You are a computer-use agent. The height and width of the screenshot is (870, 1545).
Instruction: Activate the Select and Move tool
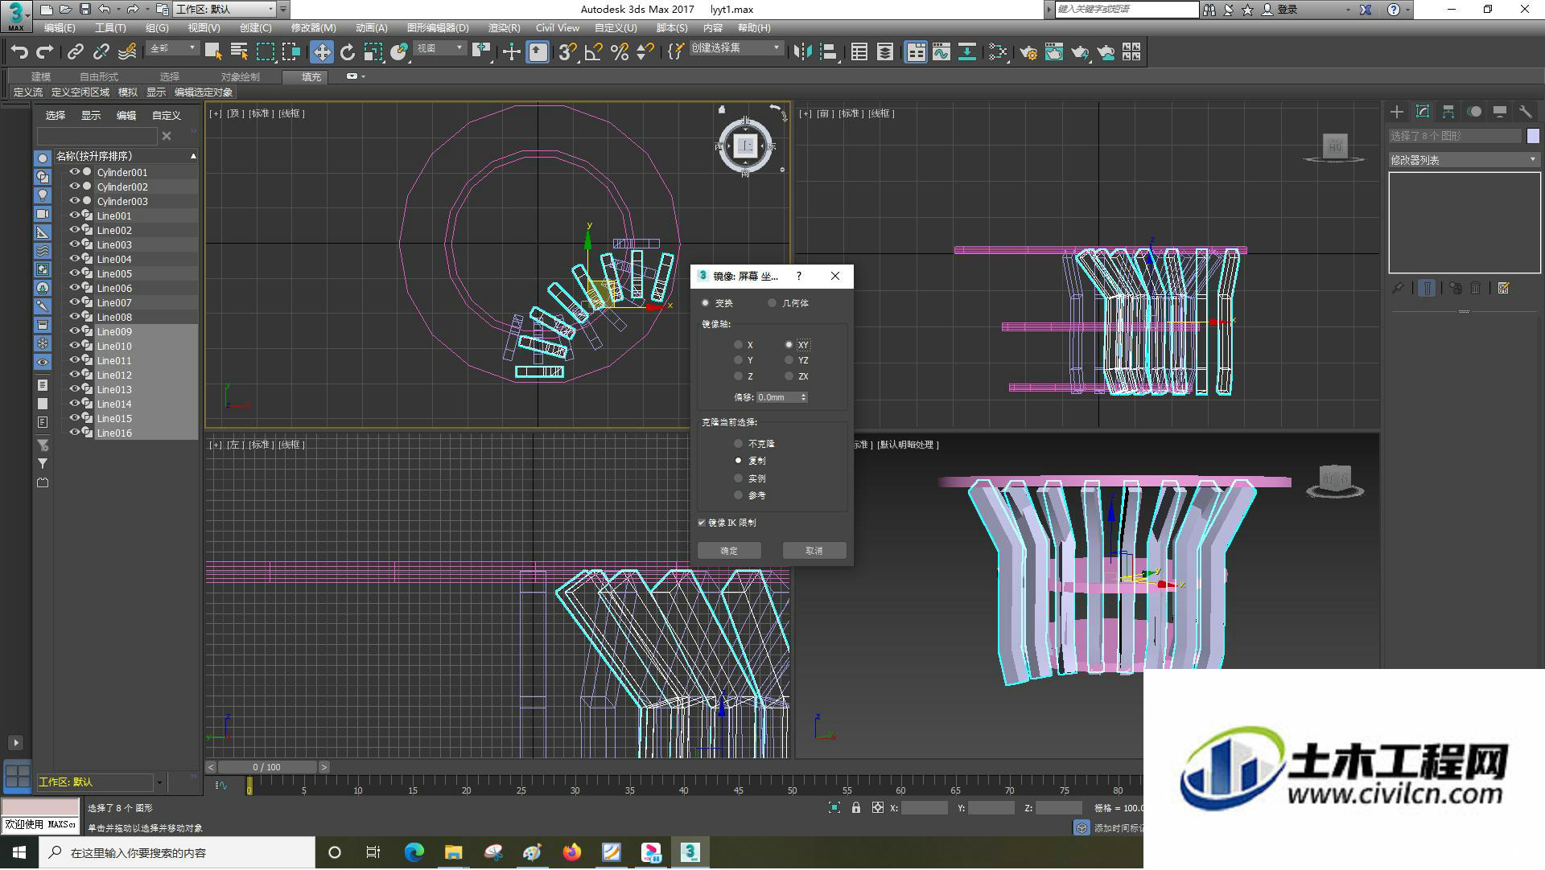[x=322, y=52]
